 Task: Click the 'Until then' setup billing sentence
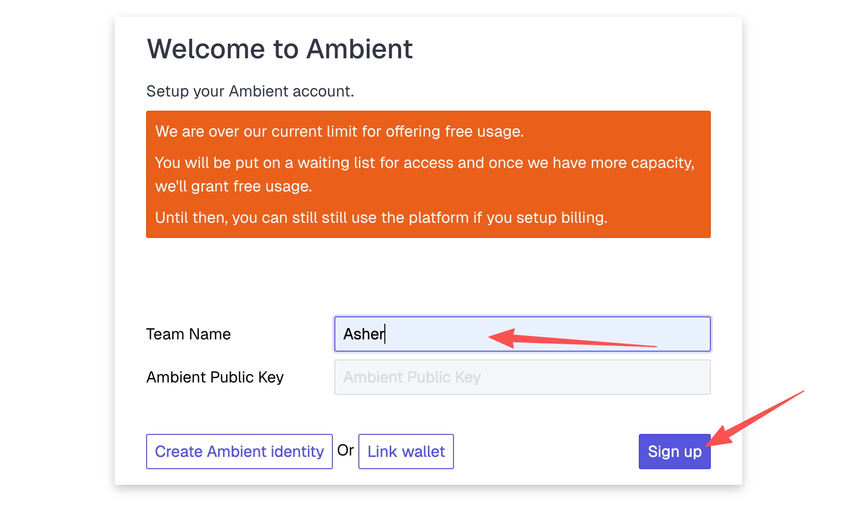[x=381, y=217]
